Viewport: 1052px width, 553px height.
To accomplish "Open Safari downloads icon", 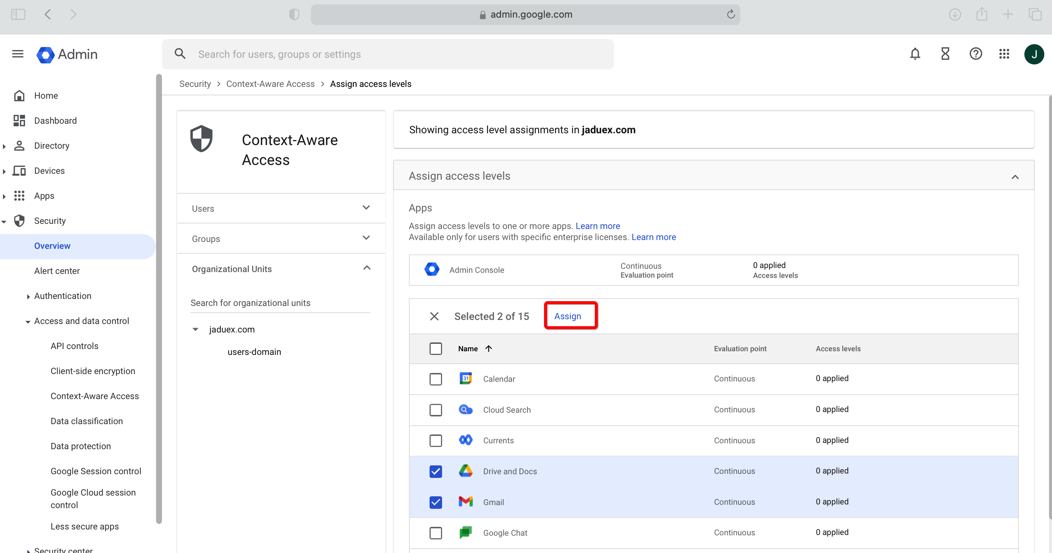I will pyautogui.click(x=954, y=15).
